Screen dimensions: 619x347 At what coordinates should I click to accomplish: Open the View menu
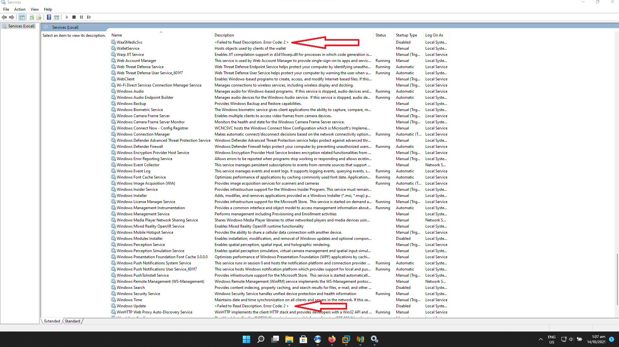tap(35, 9)
